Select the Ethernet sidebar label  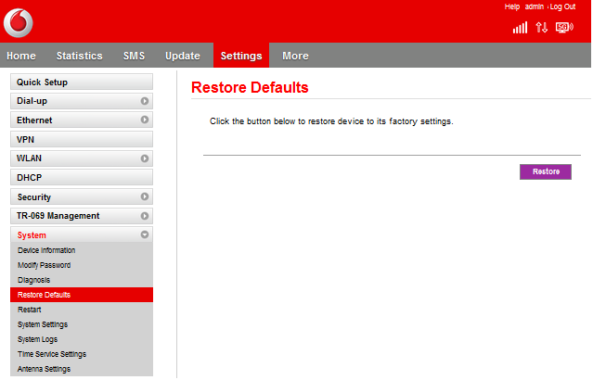click(34, 120)
